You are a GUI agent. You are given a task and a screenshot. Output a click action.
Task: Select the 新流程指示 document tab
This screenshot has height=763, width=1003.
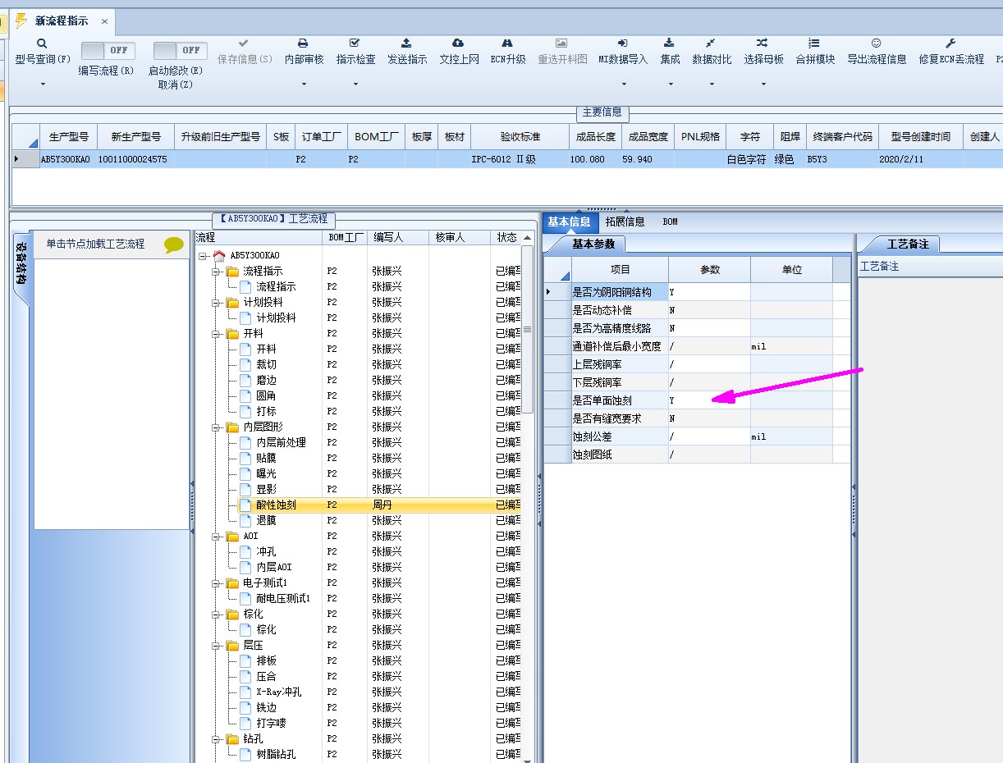[62, 21]
